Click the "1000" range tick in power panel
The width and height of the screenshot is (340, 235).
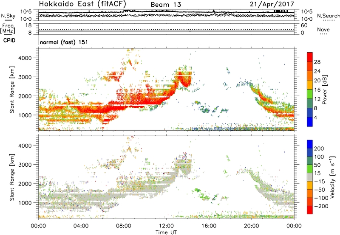coord(25,115)
